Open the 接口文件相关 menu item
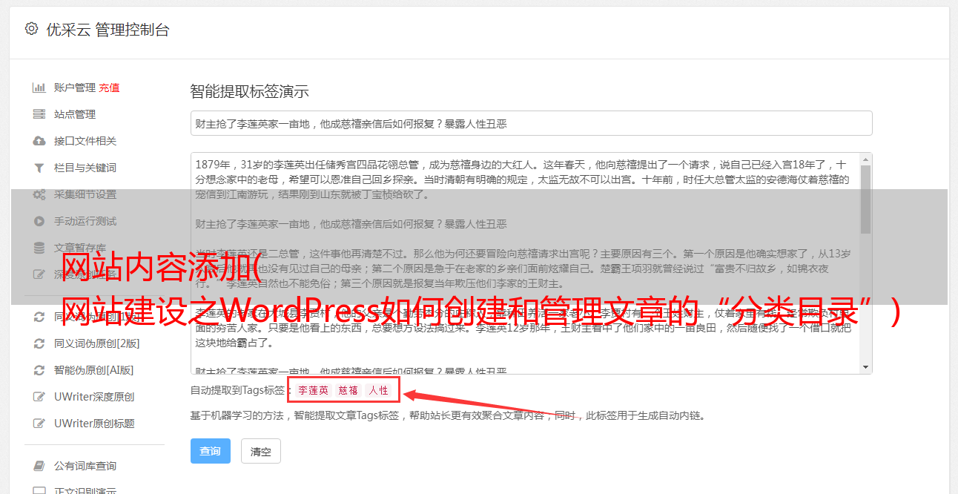This screenshot has height=494, width=958. (x=85, y=141)
